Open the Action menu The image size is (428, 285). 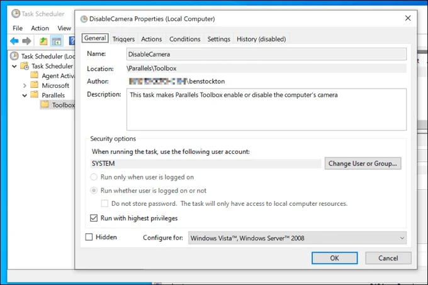40,28
